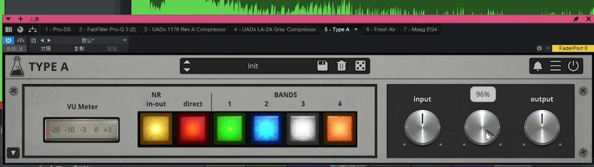Save preset with floppy disk icon
The image size is (594, 167).
[323, 66]
